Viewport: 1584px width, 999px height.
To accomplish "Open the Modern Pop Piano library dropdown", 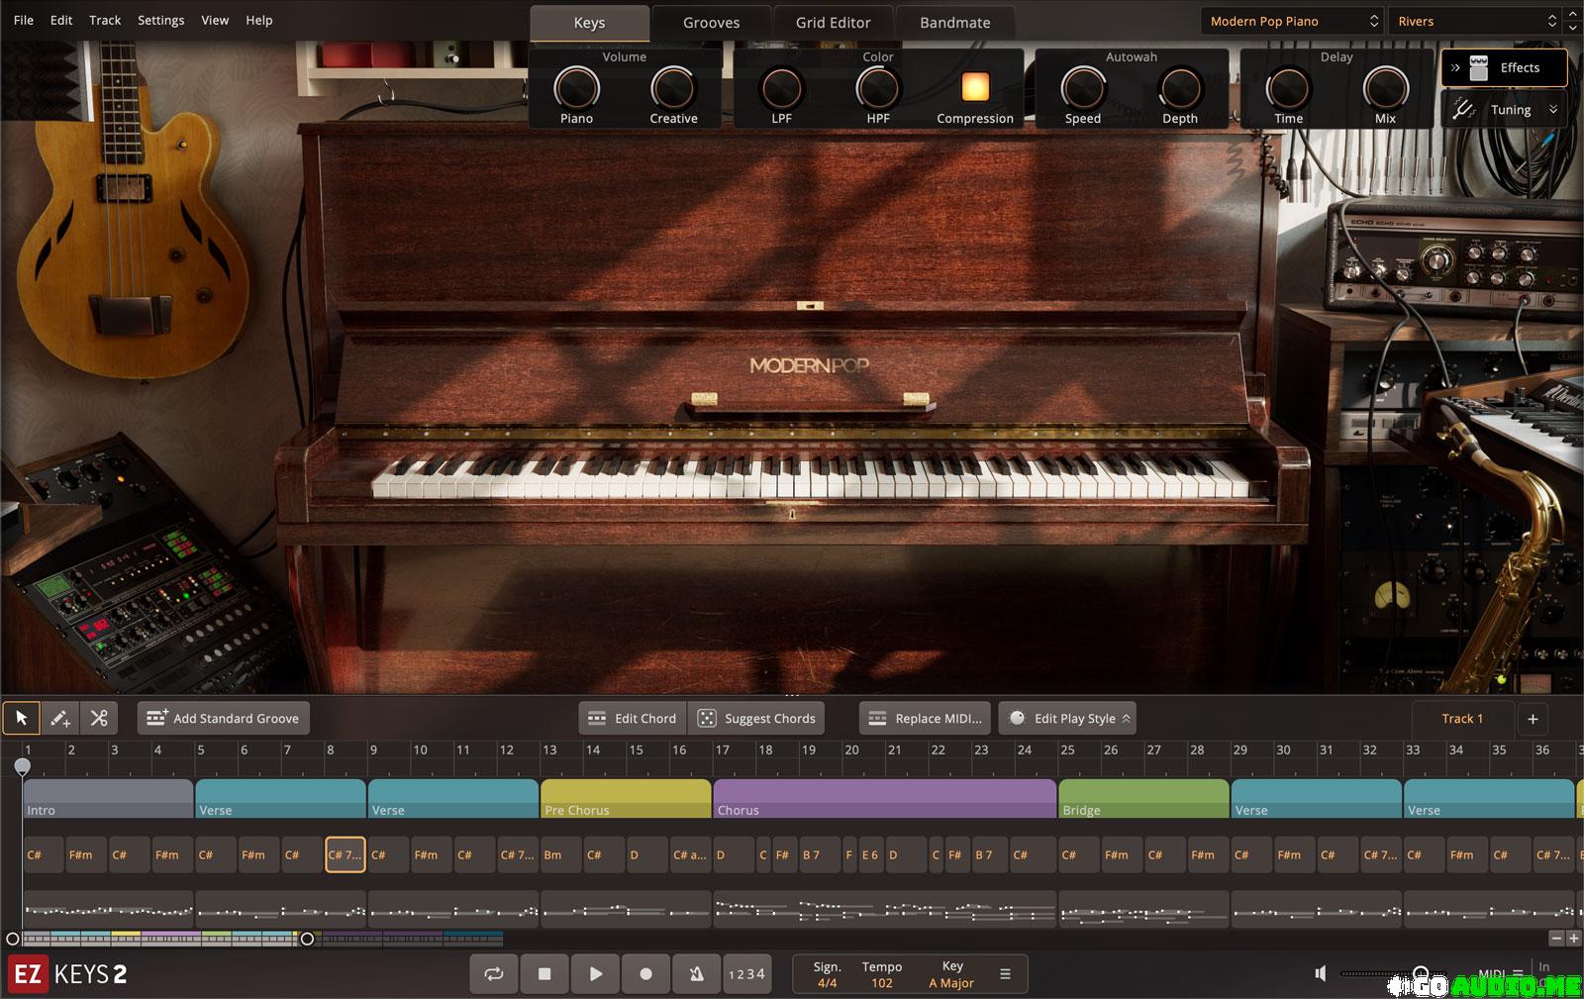I will [1293, 21].
